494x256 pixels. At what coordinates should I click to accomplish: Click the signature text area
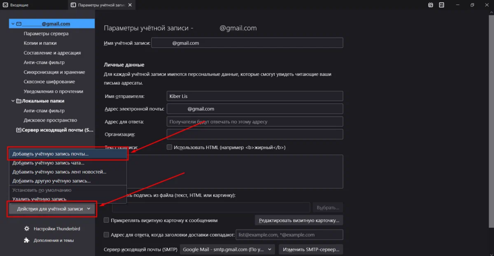[235, 171]
